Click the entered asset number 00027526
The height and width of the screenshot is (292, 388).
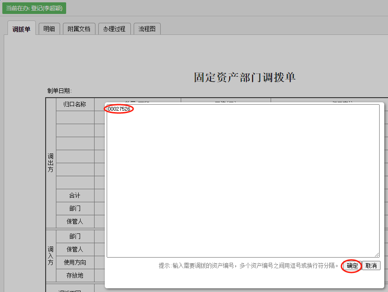click(x=119, y=109)
